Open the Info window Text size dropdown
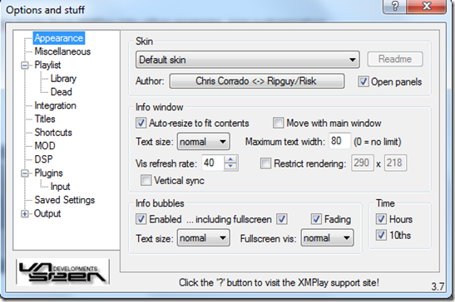The width and height of the screenshot is (455, 302). click(204, 142)
